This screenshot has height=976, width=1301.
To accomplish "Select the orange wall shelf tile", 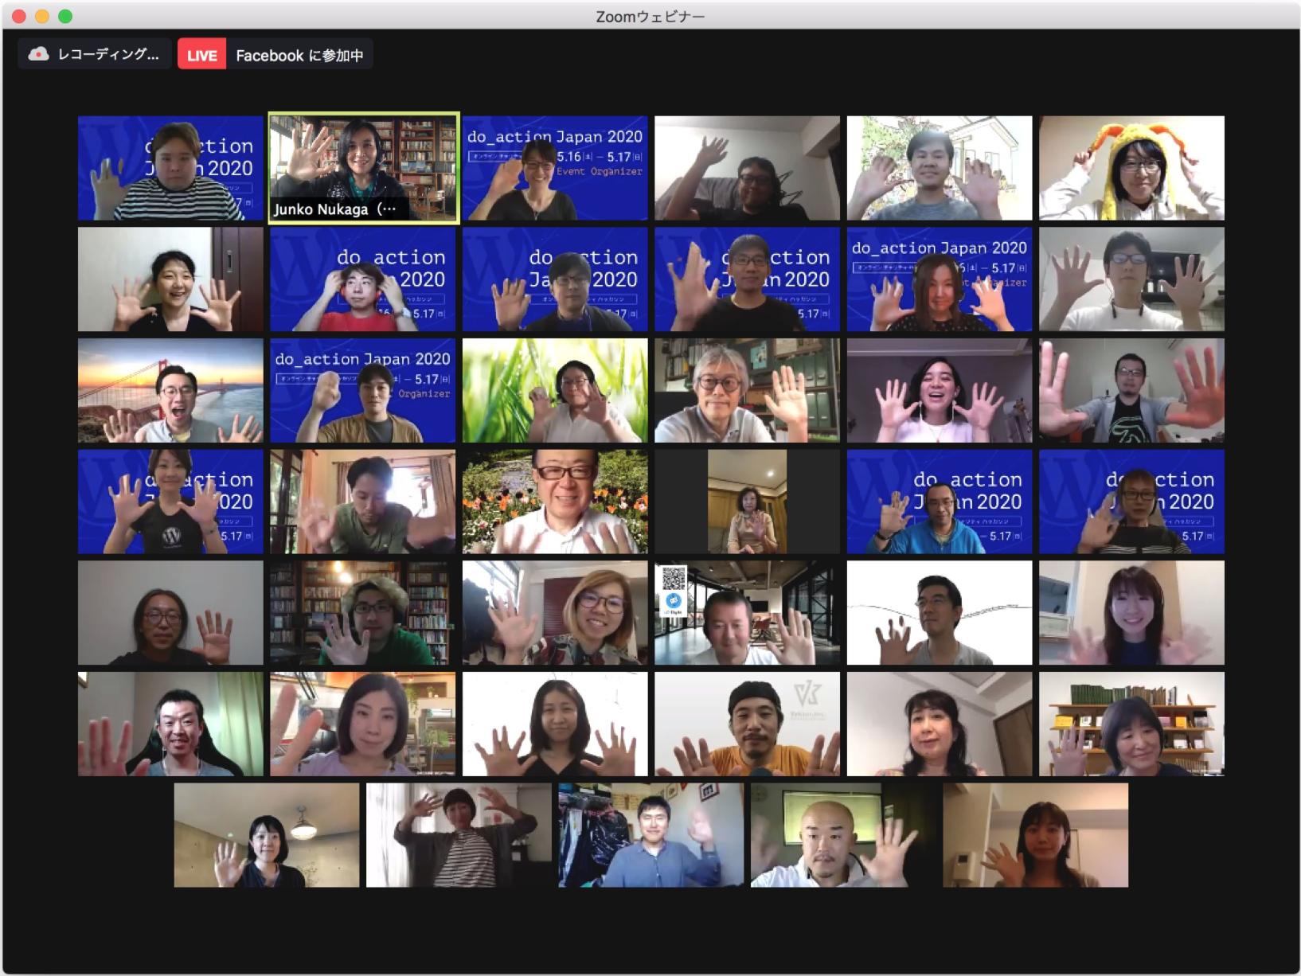I will [363, 724].
